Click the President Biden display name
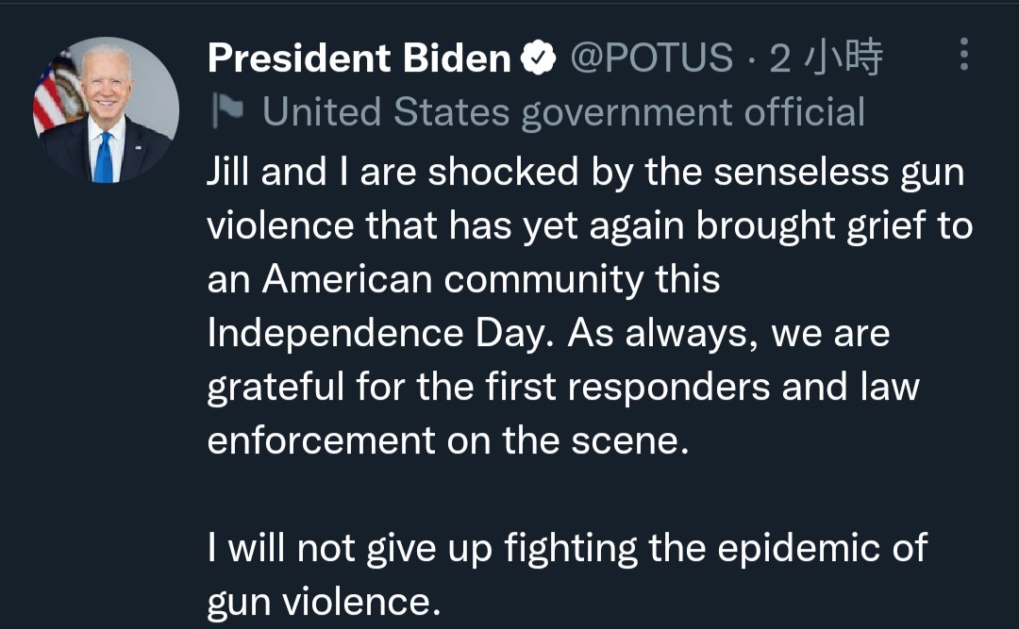 [359, 58]
